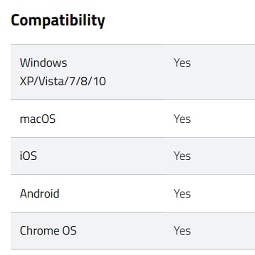Click the divider between Android and Chrome OS rows
255x255 pixels.
click(x=127, y=212)
